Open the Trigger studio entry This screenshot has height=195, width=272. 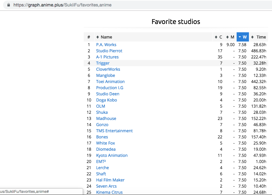click(x=102, y=63)
